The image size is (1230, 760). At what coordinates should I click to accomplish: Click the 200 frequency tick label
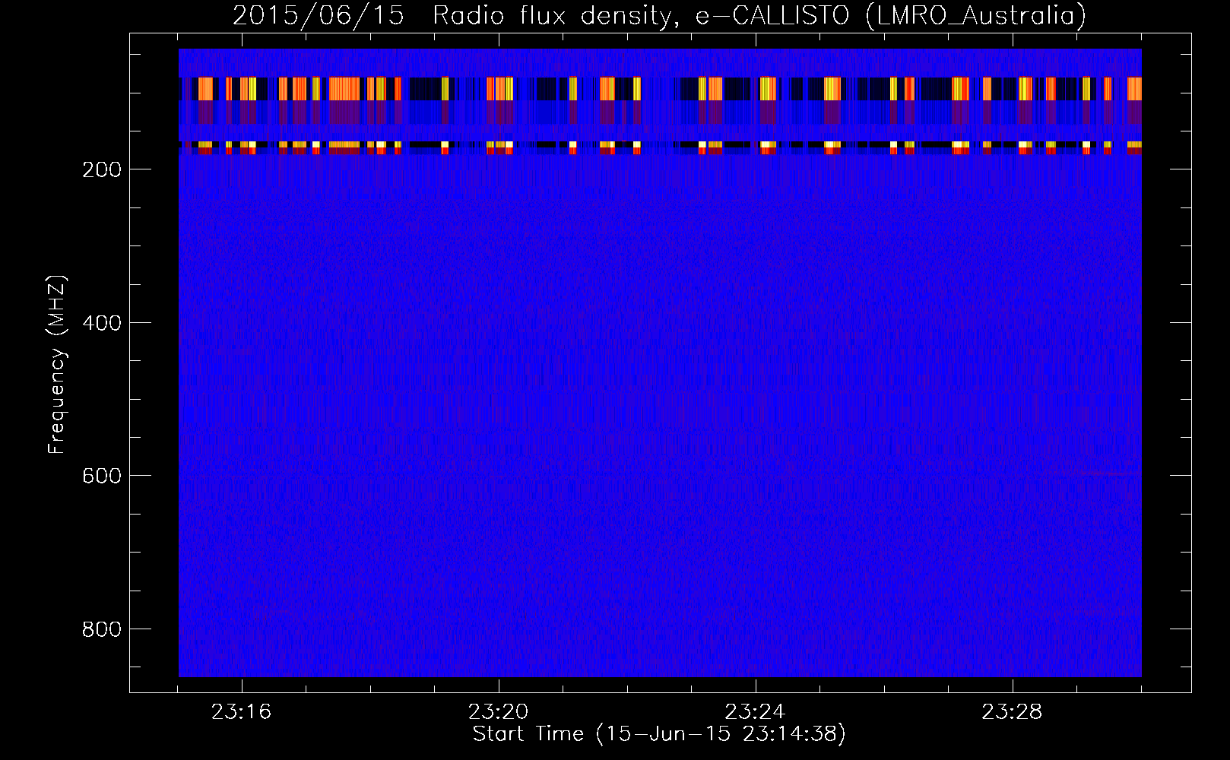click(x=102, y=169)
